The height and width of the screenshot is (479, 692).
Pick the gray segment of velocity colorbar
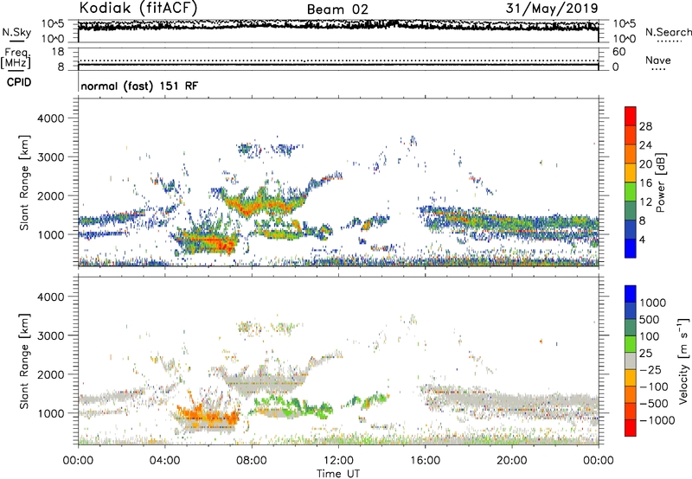(631, 361)
